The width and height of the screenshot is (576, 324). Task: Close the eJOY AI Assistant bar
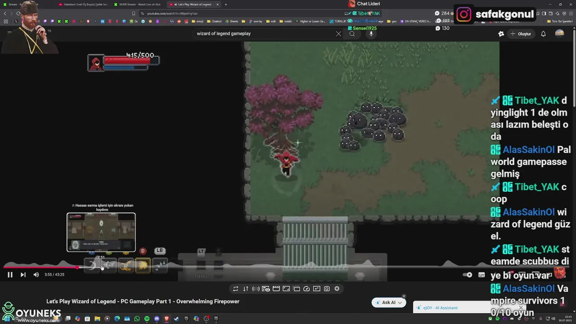point(521,308)
